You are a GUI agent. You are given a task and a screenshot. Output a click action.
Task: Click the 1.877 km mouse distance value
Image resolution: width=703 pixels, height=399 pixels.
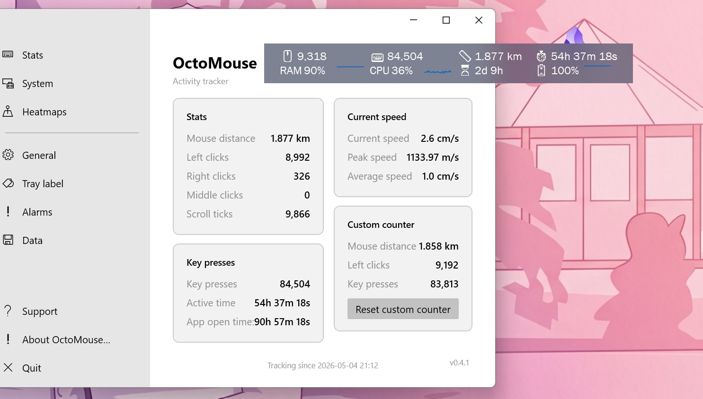[x=290, y=139]
